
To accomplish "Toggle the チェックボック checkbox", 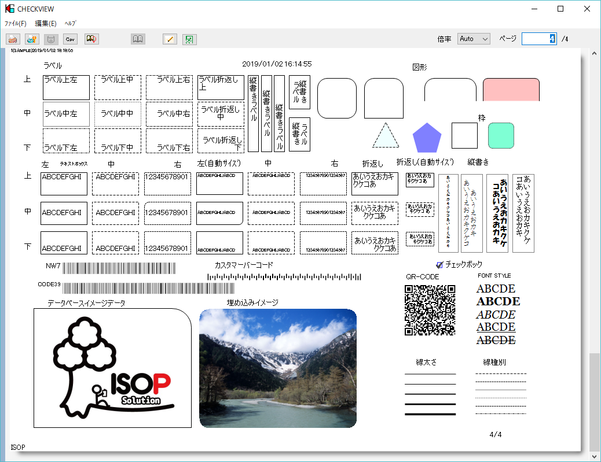I will click(x=439, y=265).
